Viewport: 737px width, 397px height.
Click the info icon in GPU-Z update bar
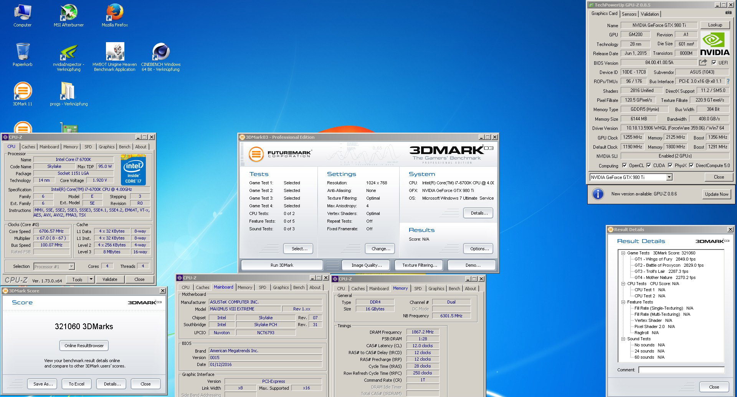coord(598,194)
